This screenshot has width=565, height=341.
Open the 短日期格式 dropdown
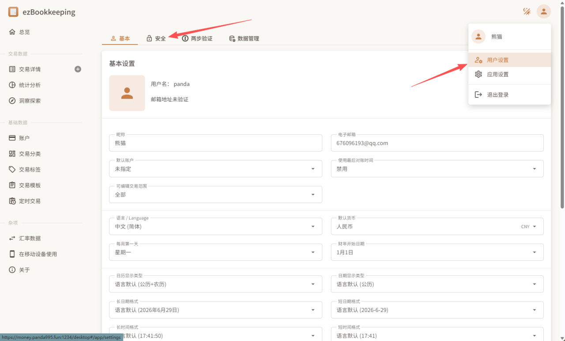(437, 310)
